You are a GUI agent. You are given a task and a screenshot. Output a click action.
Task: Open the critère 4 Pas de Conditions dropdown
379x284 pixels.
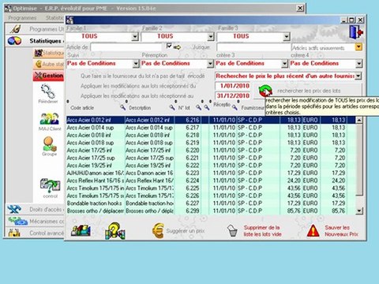pyautogui.click(x=358, y=64)
